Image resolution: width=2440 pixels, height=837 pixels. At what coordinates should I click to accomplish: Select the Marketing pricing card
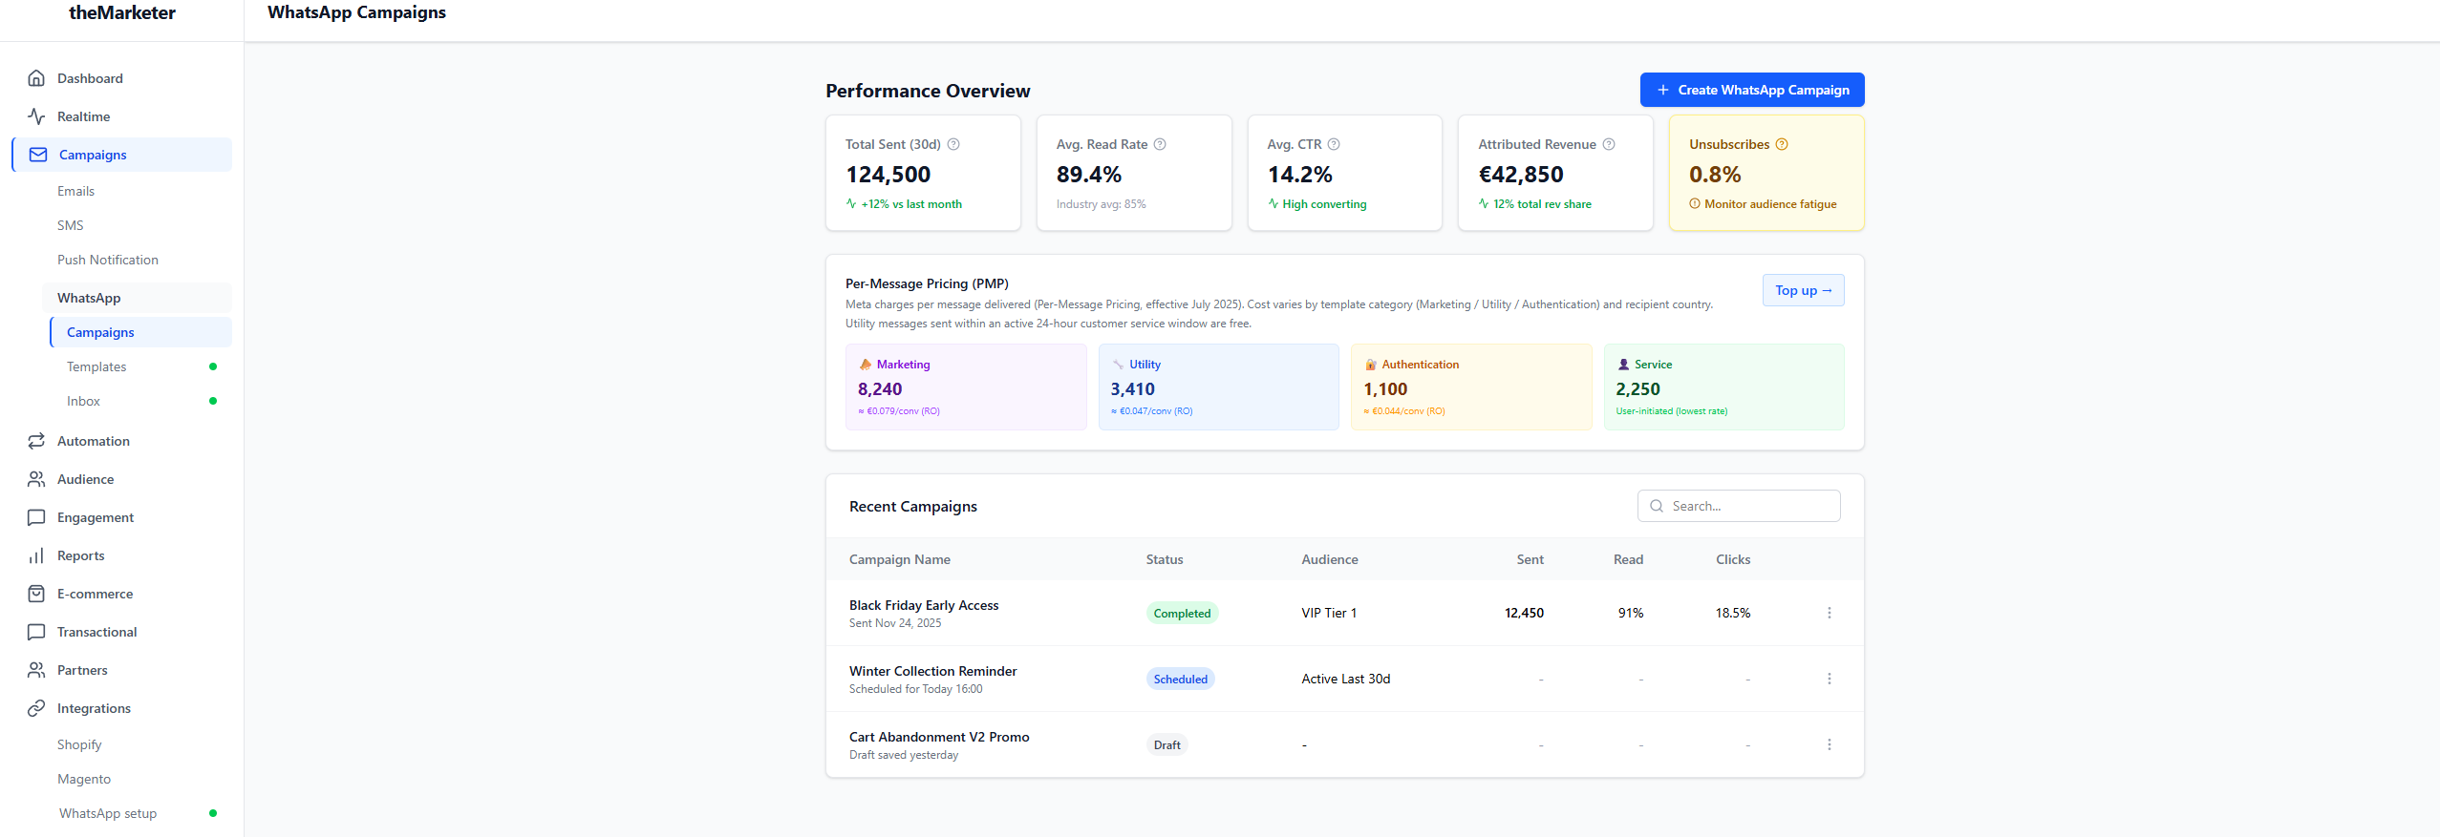(965, 387)
